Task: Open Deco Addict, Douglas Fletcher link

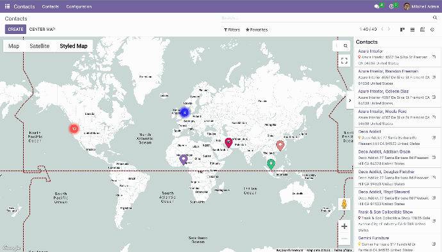Action: [386, 172]
